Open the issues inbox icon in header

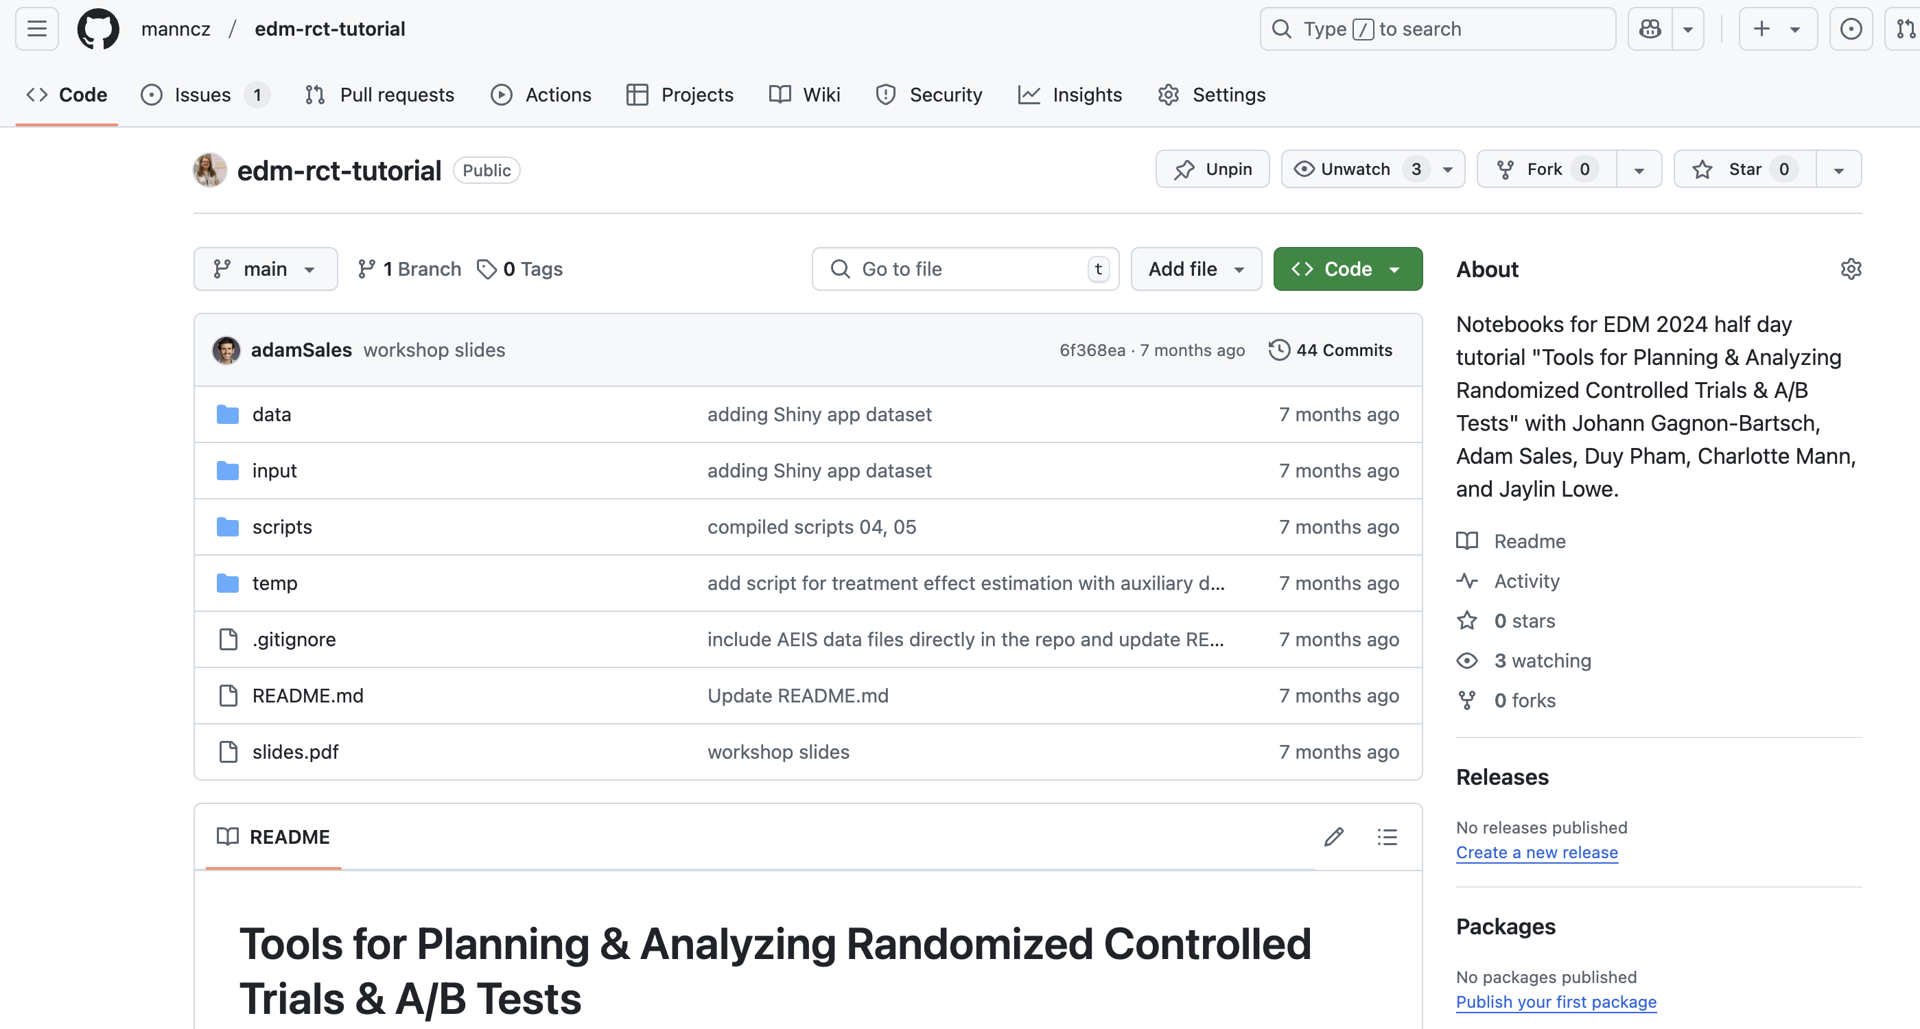pos(1851,29)
